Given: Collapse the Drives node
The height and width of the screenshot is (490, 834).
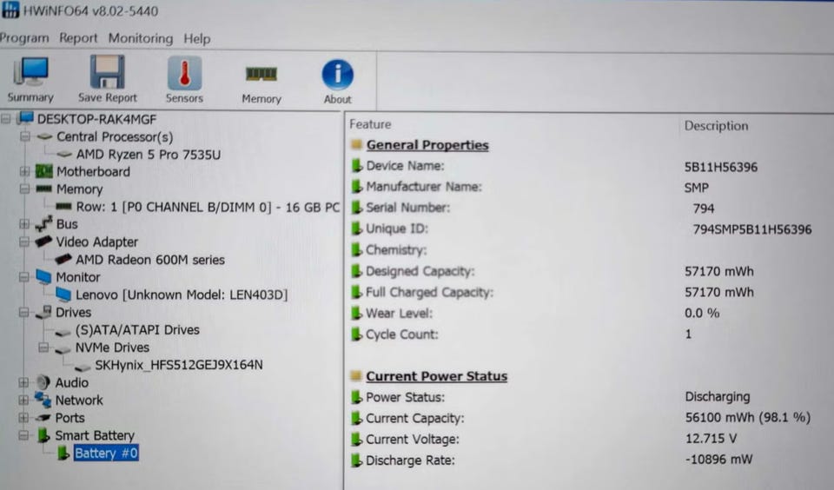Looking at the screenshot, I should tap(24, 312).
